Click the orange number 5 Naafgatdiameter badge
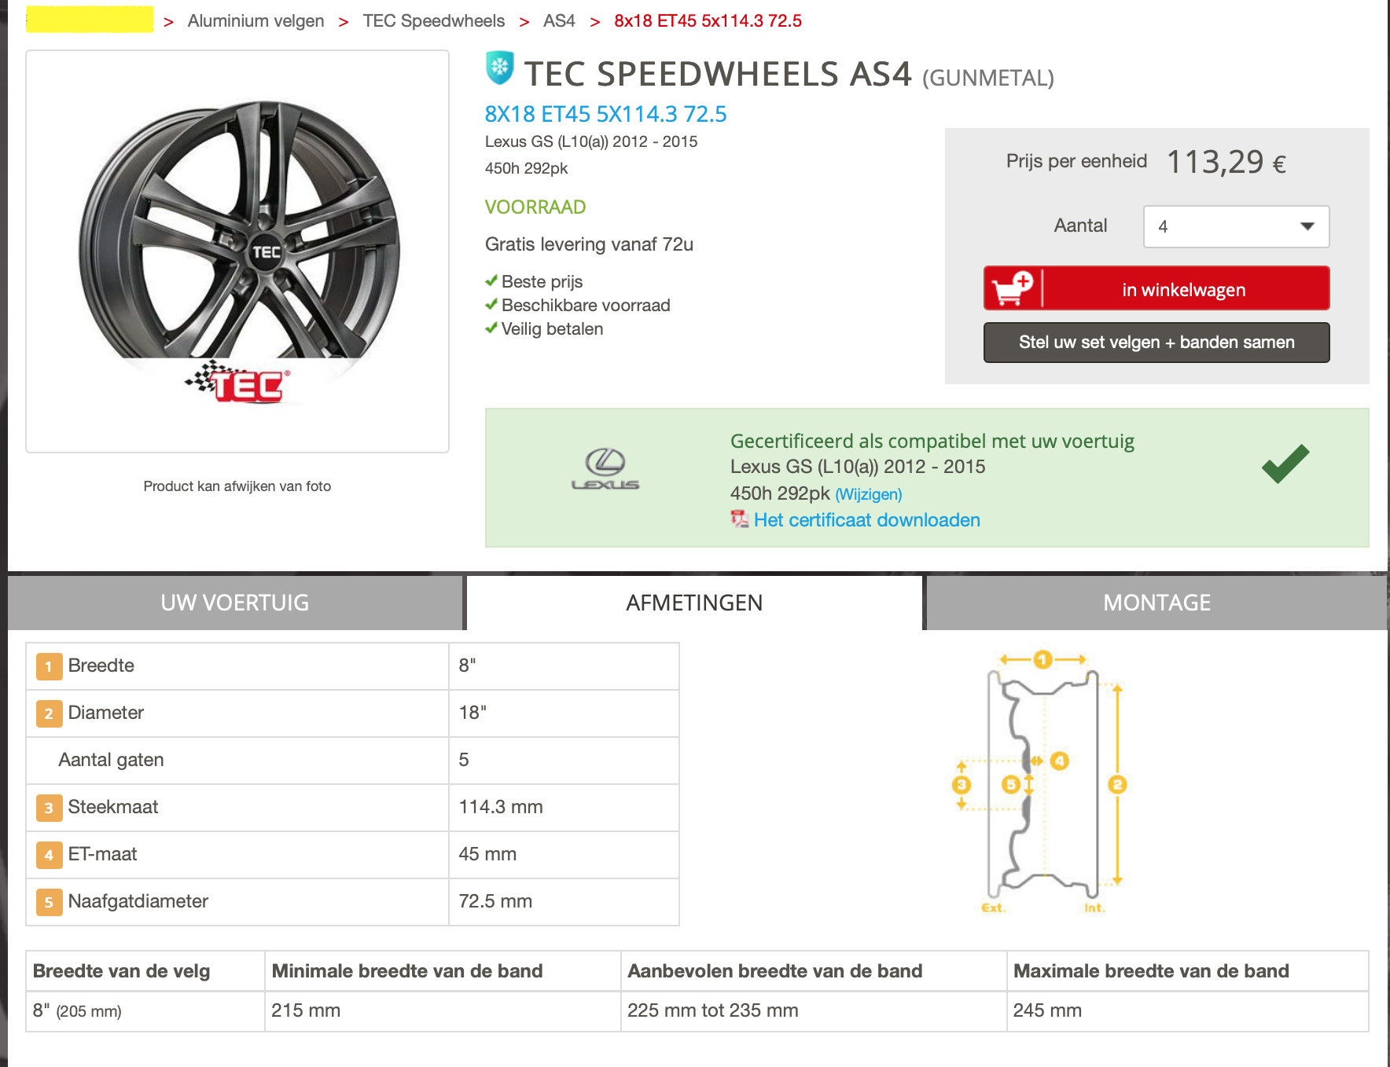Viewport: 1390px width, 1067px height. tap(49, 902)
